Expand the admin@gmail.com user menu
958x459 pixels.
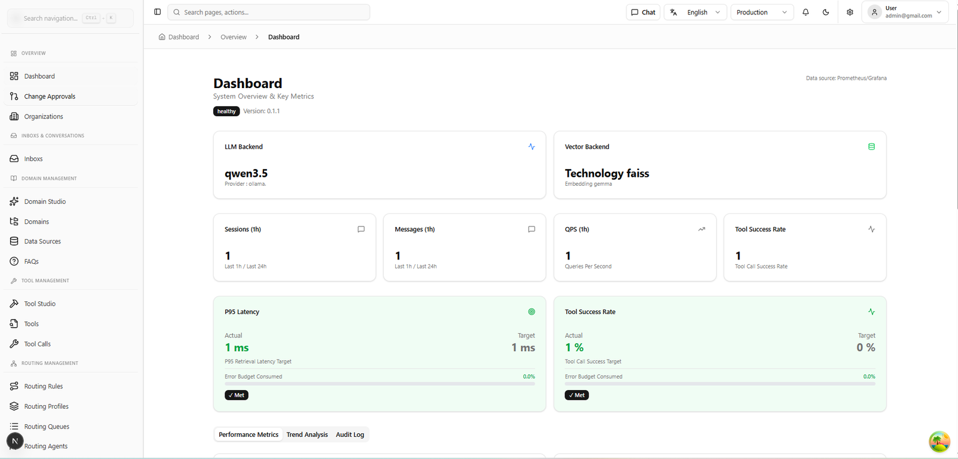pyautogui.click(x=905, y=12)
